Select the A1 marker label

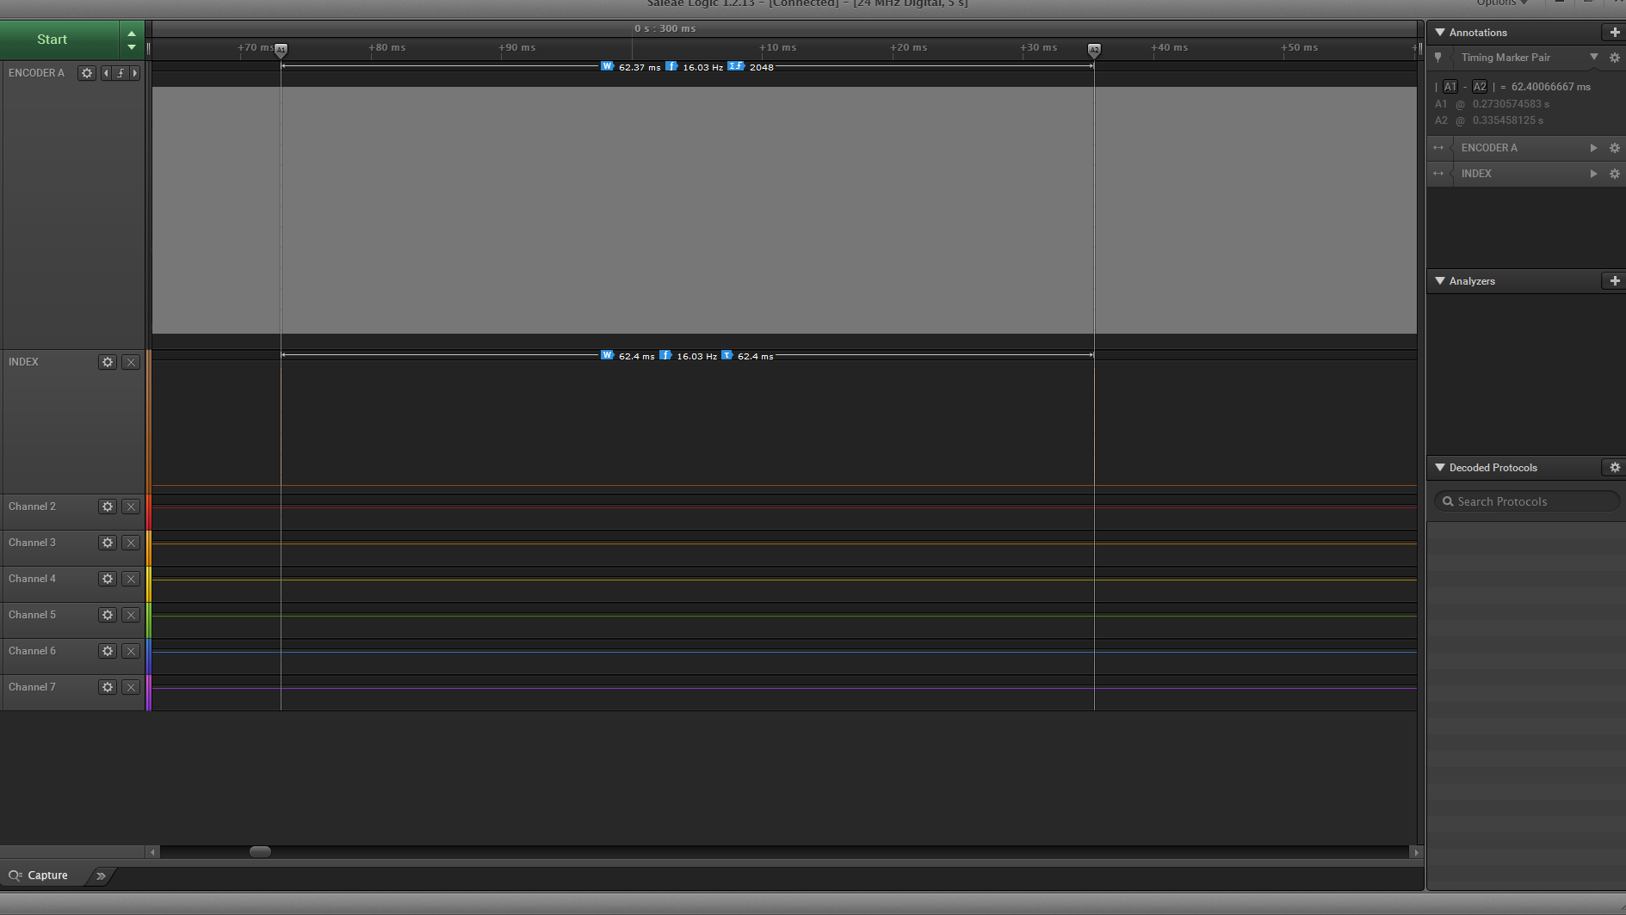pyautogui.click(x=1450, y=87)
